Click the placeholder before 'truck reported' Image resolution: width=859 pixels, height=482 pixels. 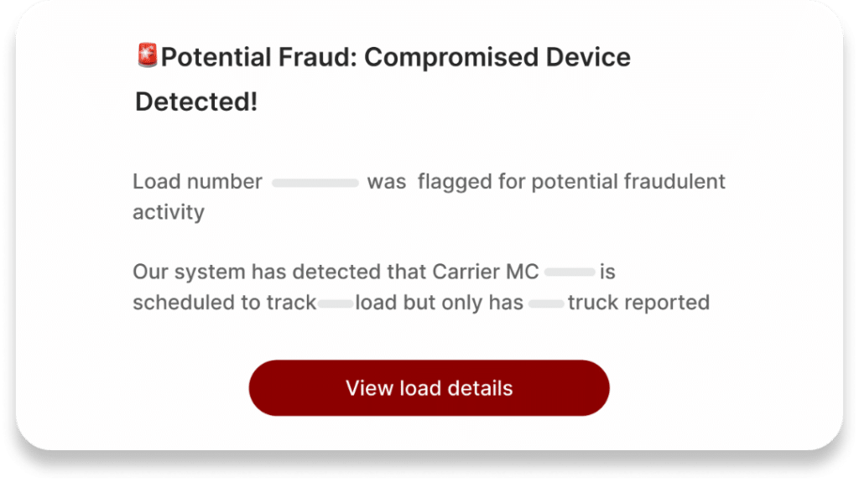pyautogui.click(x=545, y=303)
